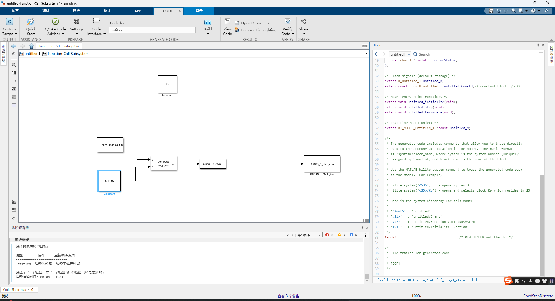This screenshot has width=555, height=301.
Task: Add an annotation with the text tool
Action: click(14, 89)
